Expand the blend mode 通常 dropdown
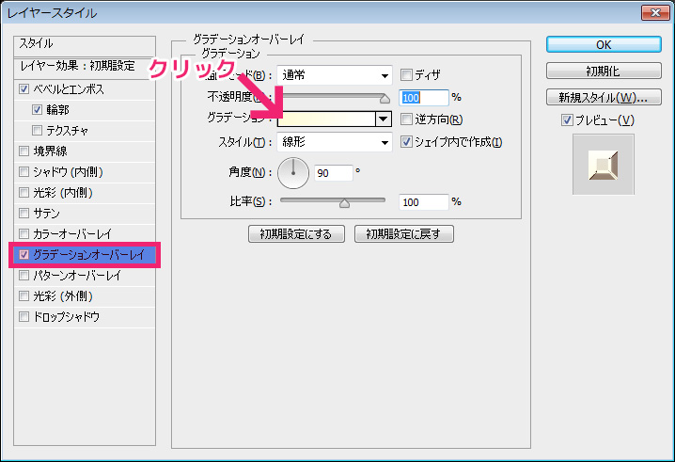 pyautogui.click(x=334, y=75)
